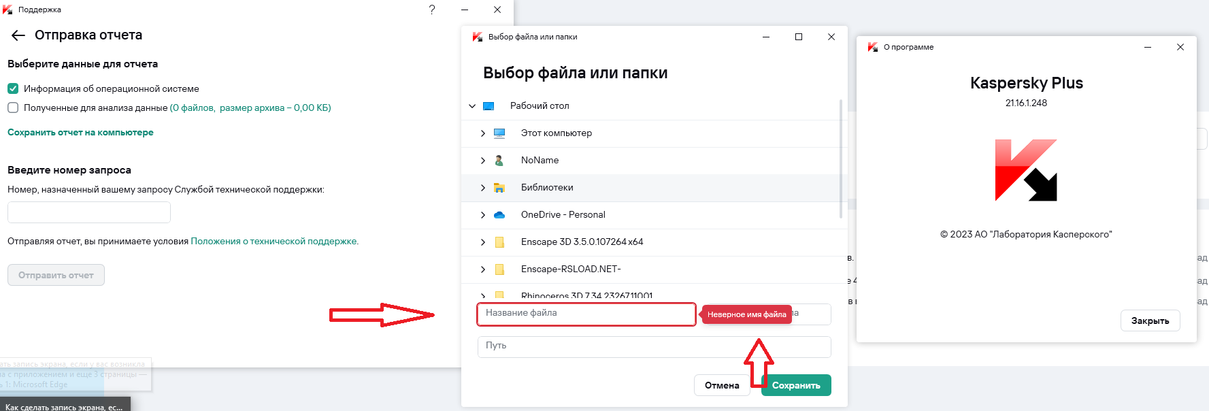Click the Enscape 3D 3.5.0.107264 folder icon
This screenshot has height=411, width=1209.
tap(499, 242)
